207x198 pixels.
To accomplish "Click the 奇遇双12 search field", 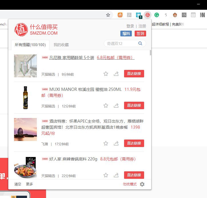I will coord(122,44).
